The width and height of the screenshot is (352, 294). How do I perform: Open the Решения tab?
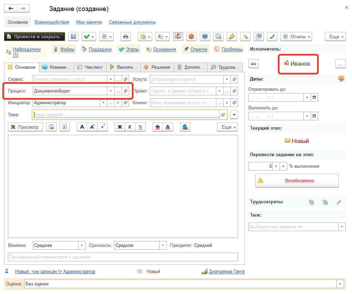(x=157, y=67)
